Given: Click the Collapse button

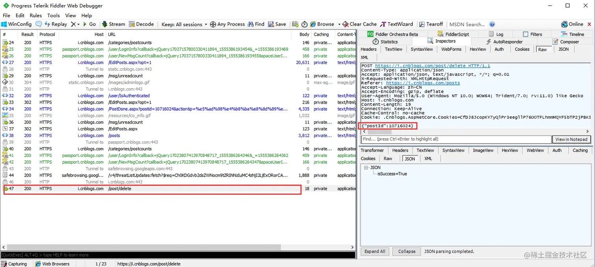Looking at the screenshot, I should [x=407, y=251].
